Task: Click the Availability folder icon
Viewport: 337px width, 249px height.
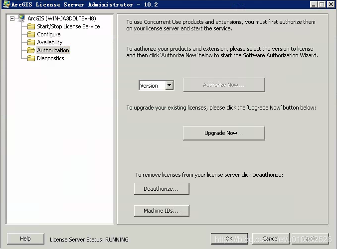Action: 31,42
